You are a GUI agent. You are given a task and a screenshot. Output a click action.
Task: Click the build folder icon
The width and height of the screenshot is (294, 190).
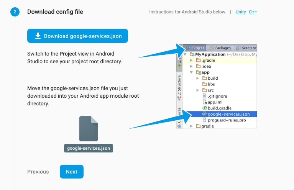(205, 78)
